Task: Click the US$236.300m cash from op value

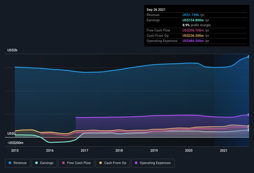Action: [x=193, y=36]
